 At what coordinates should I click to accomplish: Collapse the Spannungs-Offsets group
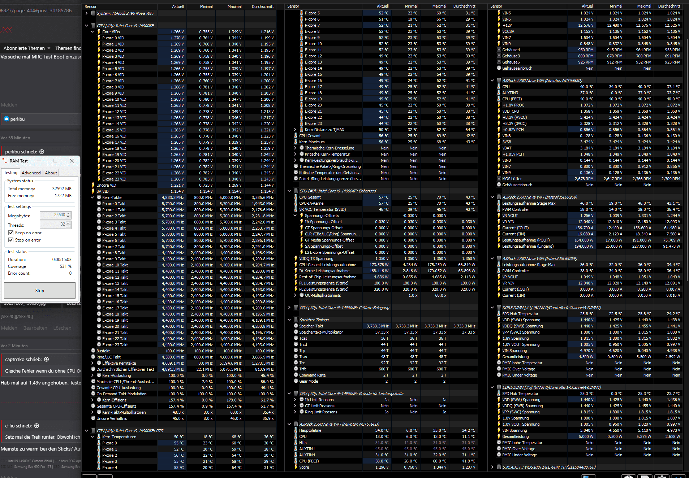coord(295,216)
